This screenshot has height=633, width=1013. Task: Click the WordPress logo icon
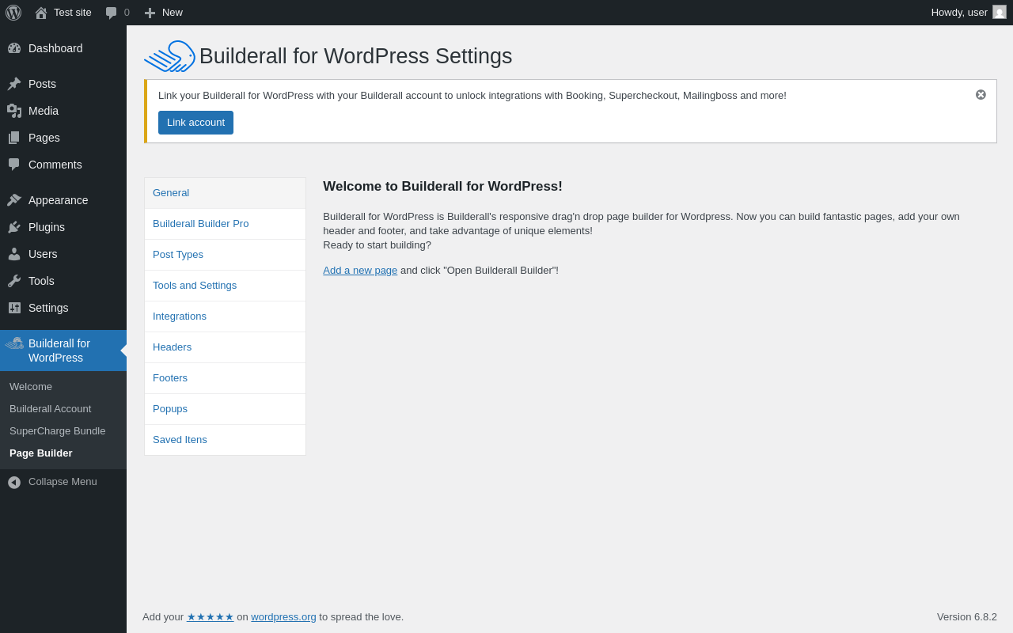(x=13, y=13)
